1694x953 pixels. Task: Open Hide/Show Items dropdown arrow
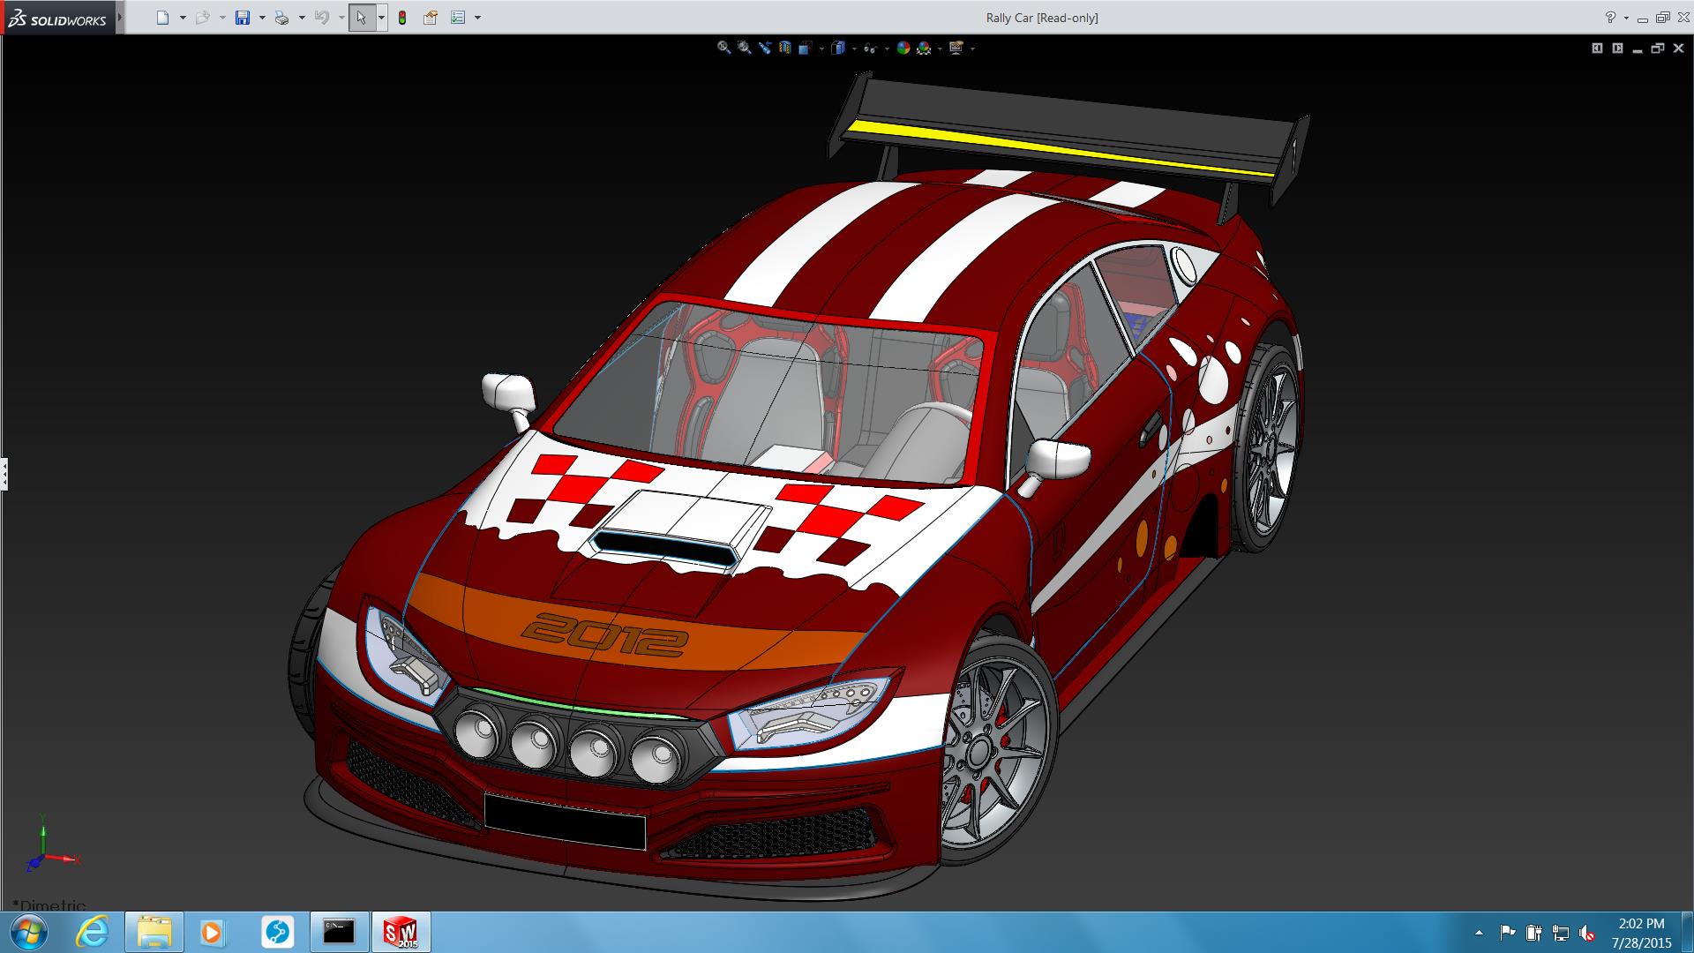coord(887,49)
